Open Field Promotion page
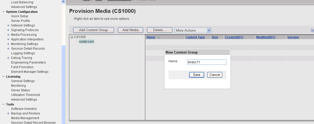Viewport: 314px width, 124px height. point(22,67)
